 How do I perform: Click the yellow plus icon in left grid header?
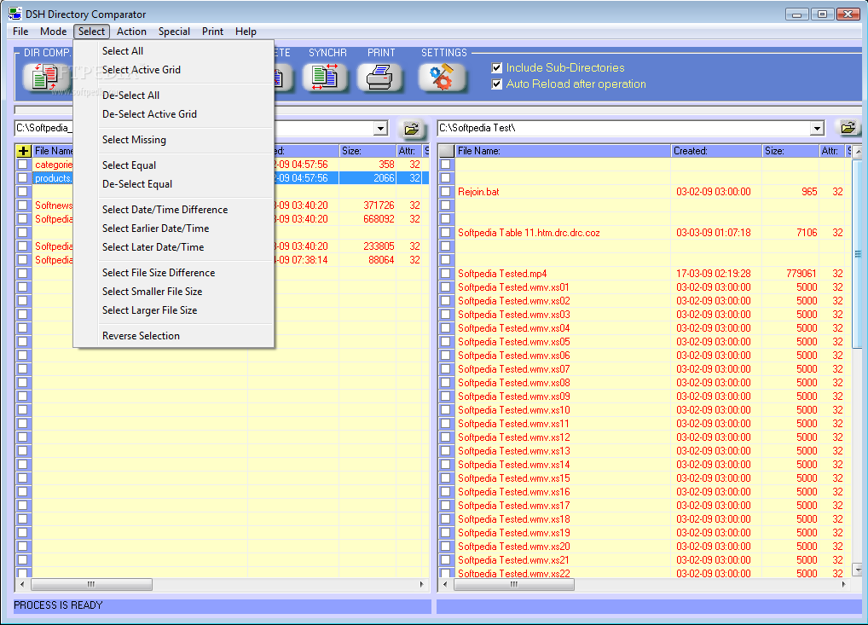(23, 151)
